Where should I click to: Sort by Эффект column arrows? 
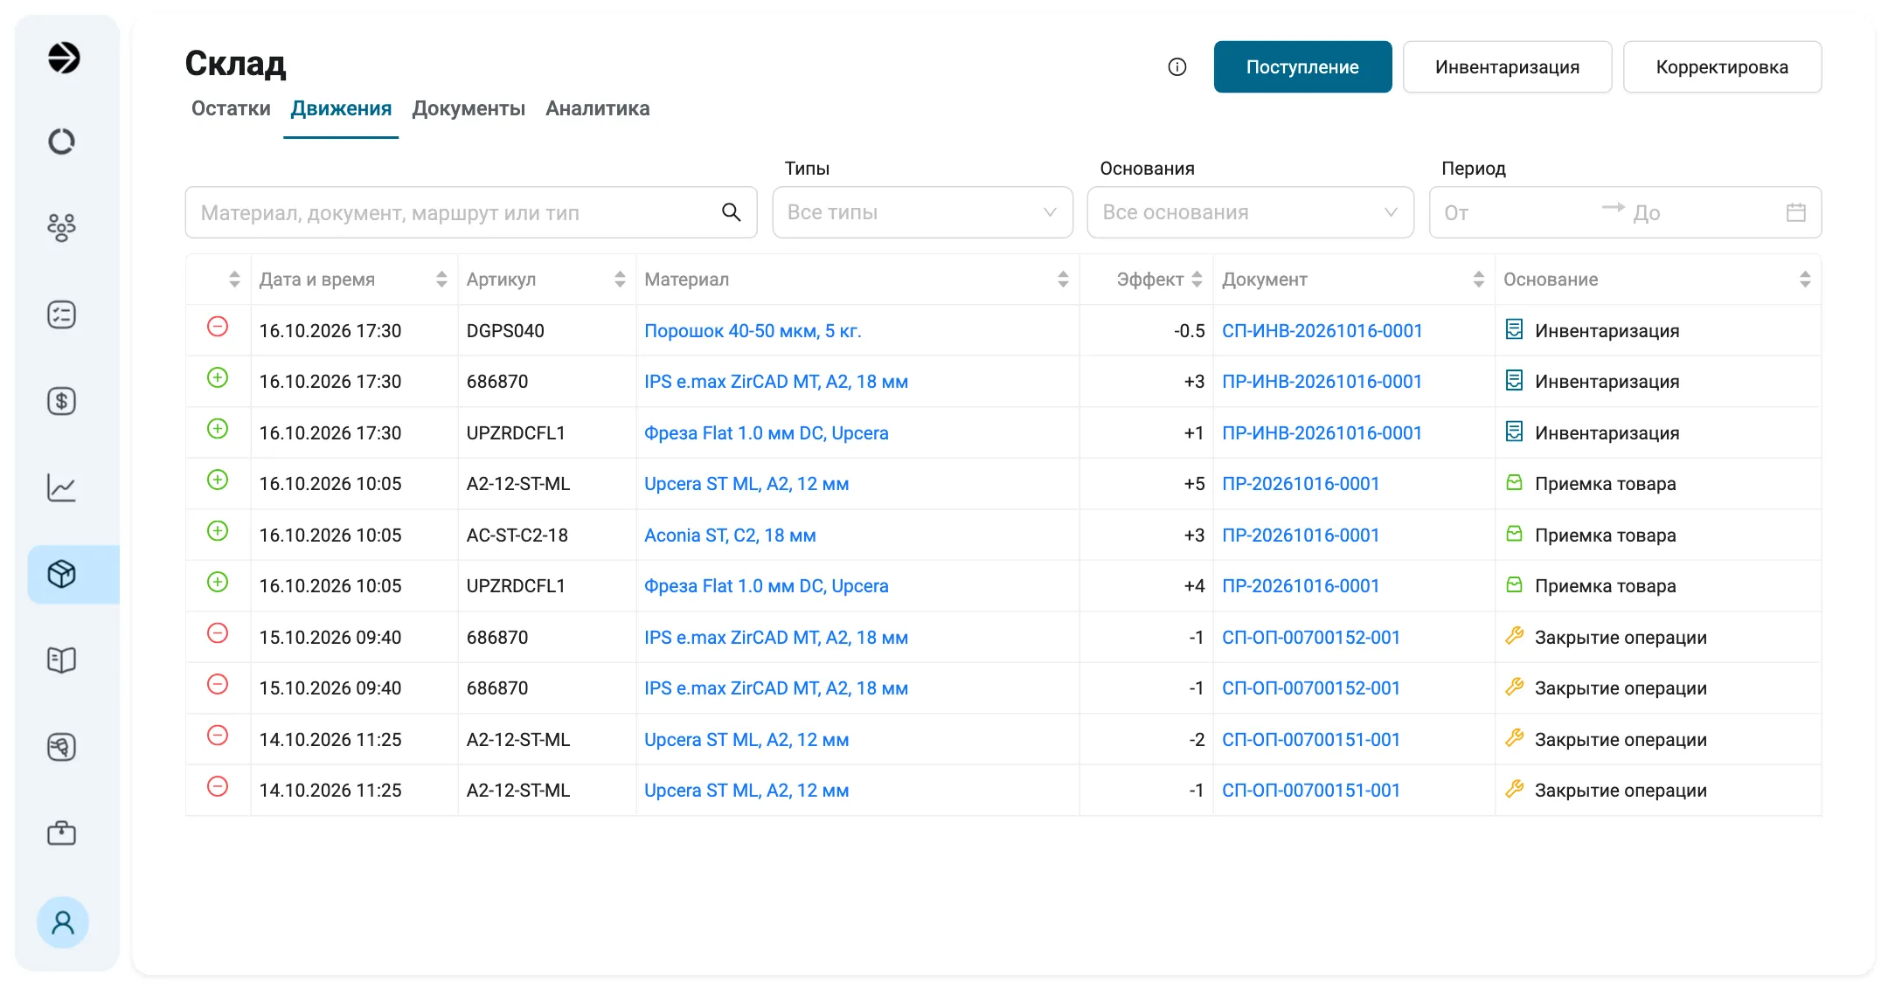tap(1197, 280)
